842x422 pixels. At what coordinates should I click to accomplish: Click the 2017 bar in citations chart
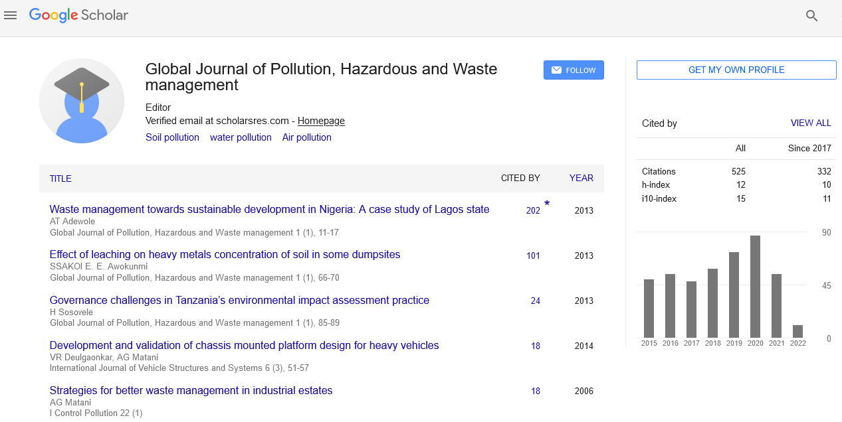point(692,309)
